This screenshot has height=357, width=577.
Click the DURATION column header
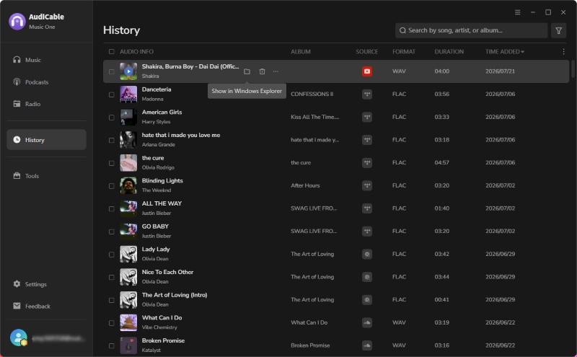coord(449,51)
